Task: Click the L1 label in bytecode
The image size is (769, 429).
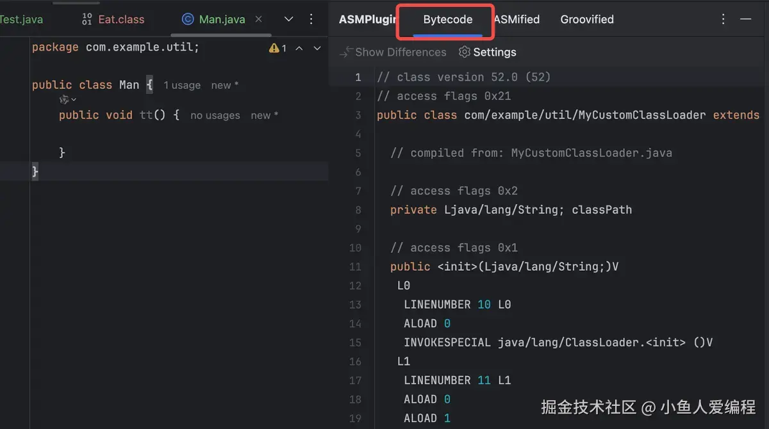Action: click(x=404, y=361)
